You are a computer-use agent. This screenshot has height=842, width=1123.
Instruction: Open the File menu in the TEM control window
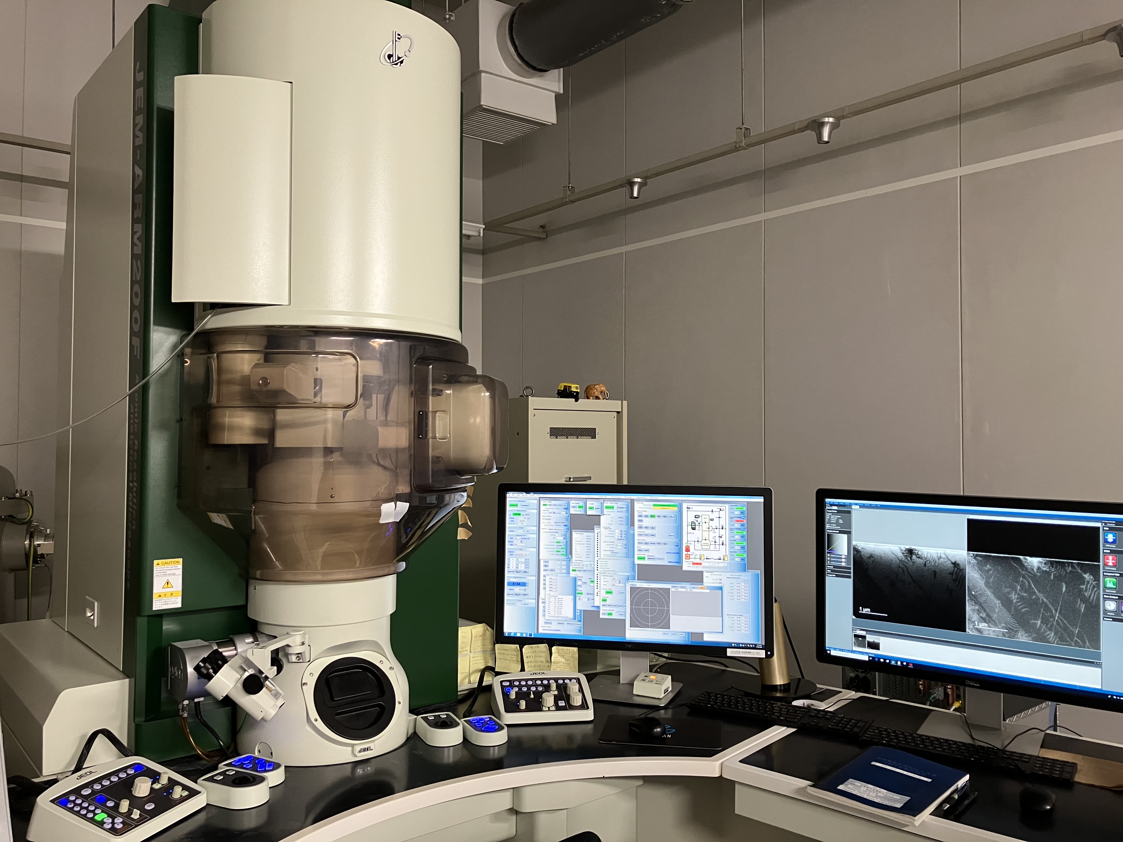(509, 495)
